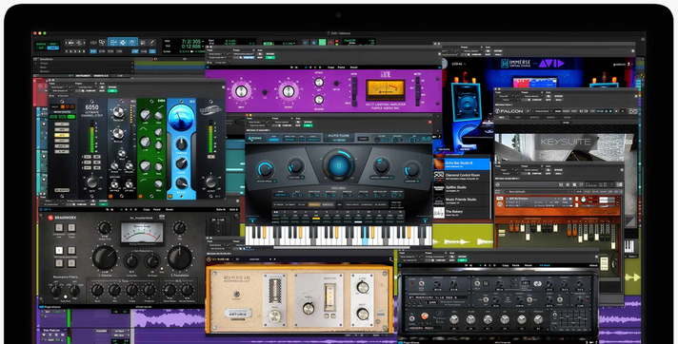The image size is (678, 344).
Task: Toggle the green Bypass button on channel strip plugin
Action: tap(112, 90)
